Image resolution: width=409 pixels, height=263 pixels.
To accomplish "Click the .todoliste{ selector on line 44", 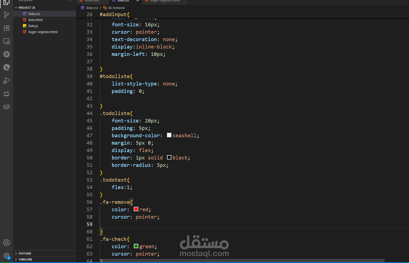I will point(116,113).
